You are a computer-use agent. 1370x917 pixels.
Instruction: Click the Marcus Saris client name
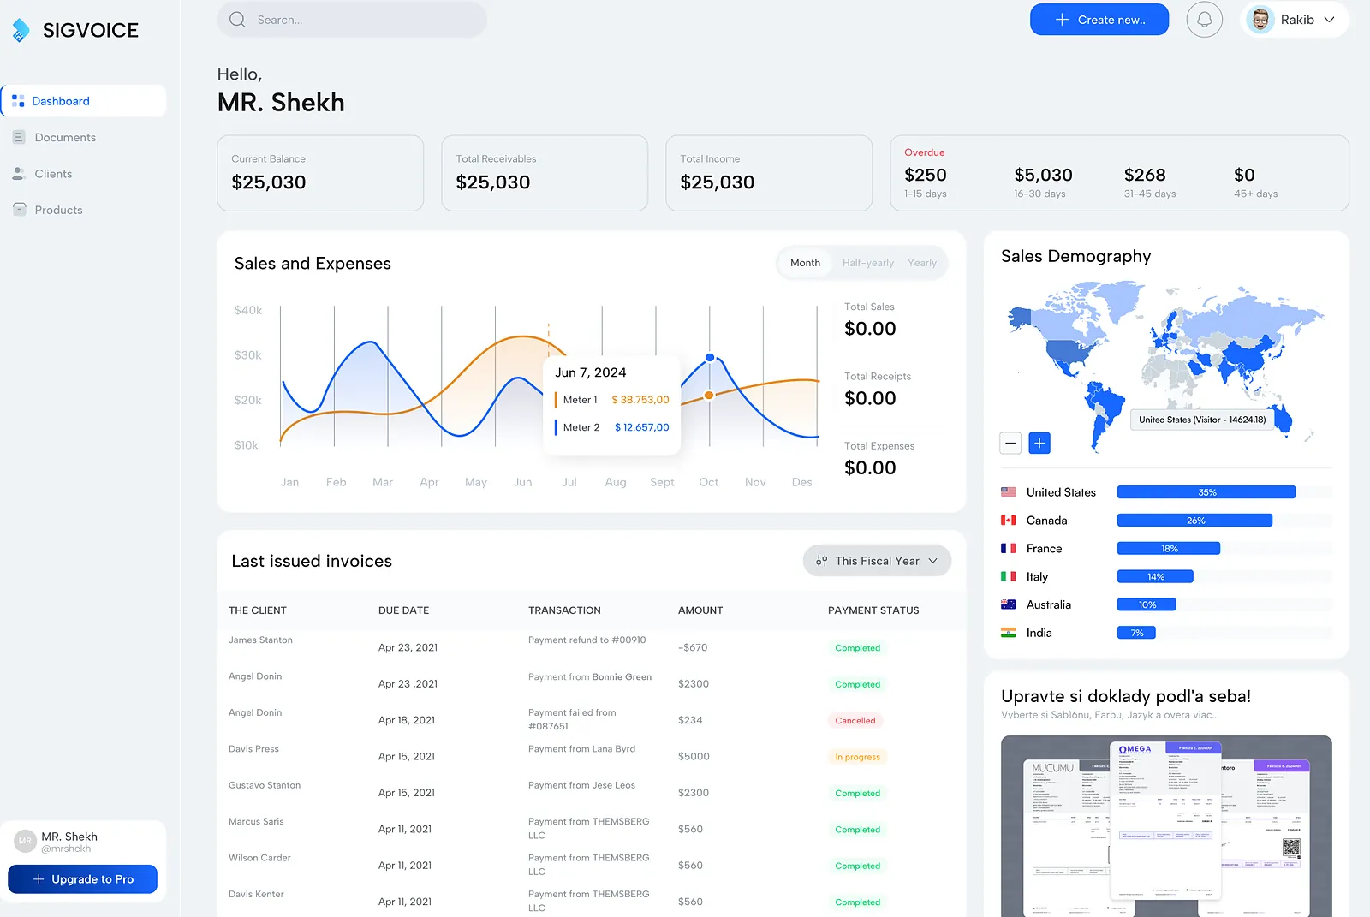point(256,821)
